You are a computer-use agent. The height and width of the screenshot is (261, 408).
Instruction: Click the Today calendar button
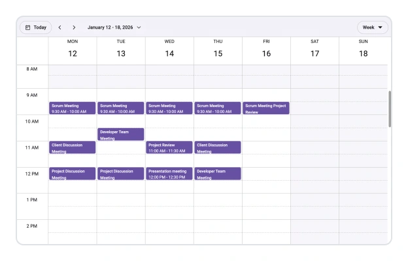(x=36, y=27)
